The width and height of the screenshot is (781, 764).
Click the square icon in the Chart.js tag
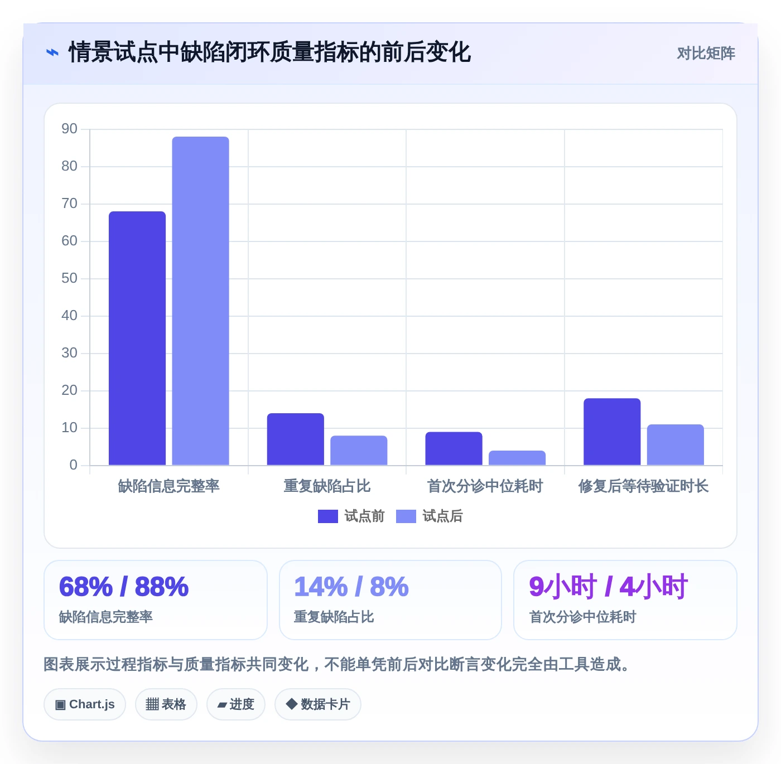60,705
